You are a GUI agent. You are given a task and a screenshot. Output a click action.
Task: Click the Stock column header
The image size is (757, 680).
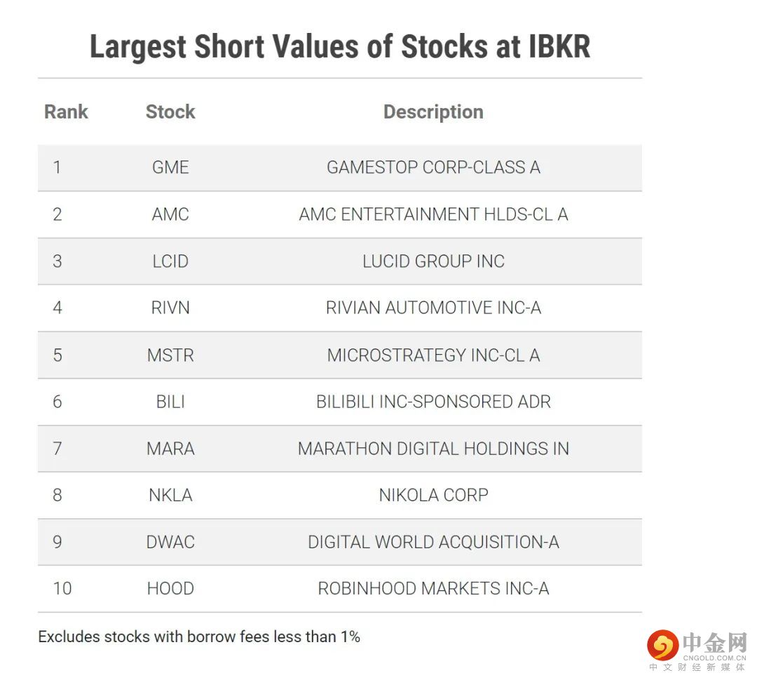point(170,112)
